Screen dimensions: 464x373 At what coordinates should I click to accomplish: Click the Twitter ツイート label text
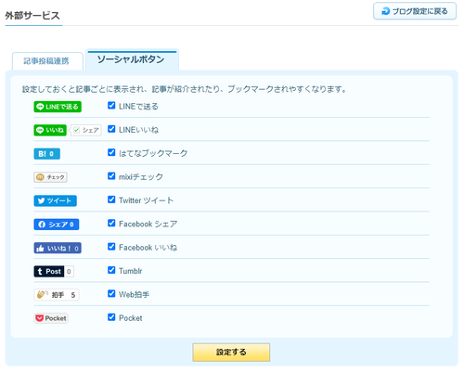click(x=146, y=200)
